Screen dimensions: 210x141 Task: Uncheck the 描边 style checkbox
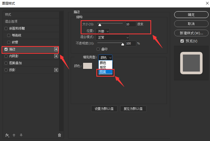[6, 49]
